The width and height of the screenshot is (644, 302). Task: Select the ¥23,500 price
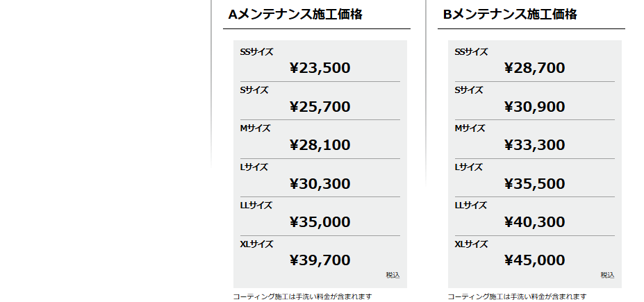coord(320,68)
